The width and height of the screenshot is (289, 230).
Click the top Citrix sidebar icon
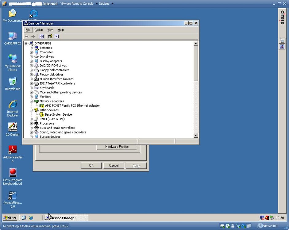tap(282, 40)
